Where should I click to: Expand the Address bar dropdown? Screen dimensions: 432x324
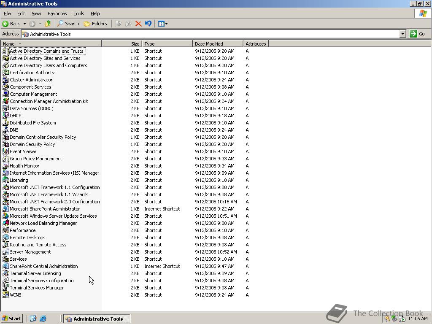point(403,34)
